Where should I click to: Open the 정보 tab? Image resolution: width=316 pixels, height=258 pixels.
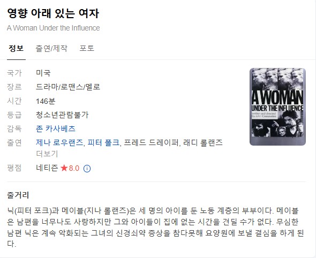coord(16,48)
